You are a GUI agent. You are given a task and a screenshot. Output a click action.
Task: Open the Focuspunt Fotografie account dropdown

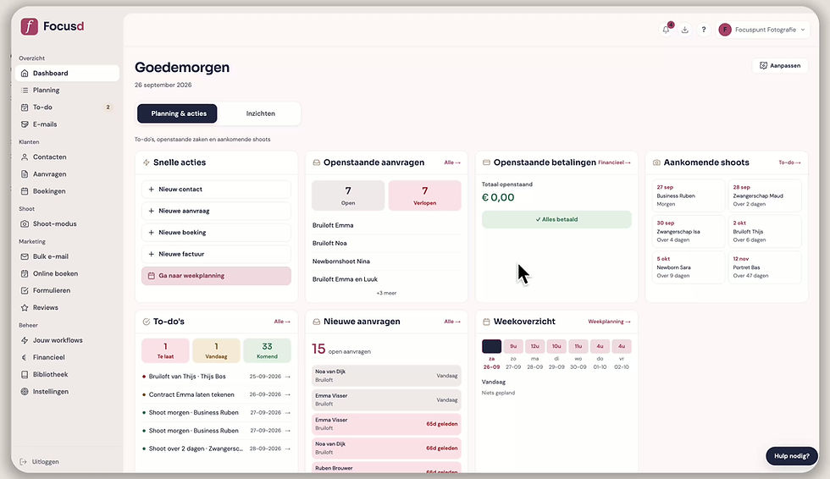click(x=762, y=30)
